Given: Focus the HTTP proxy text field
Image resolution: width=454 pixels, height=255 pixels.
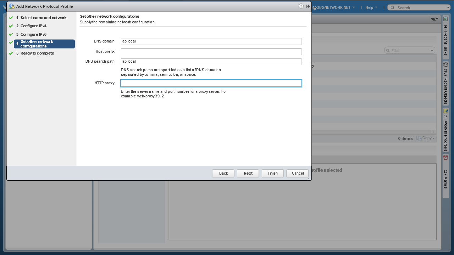Looking at the screenshot, I should (211, 83).
